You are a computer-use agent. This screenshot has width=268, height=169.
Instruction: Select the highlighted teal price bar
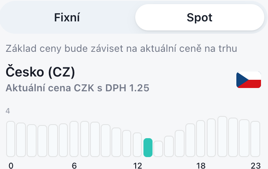[x=148, y=147]
